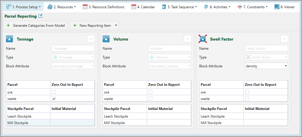Click the New Reporting Item button

coord(92,26)
